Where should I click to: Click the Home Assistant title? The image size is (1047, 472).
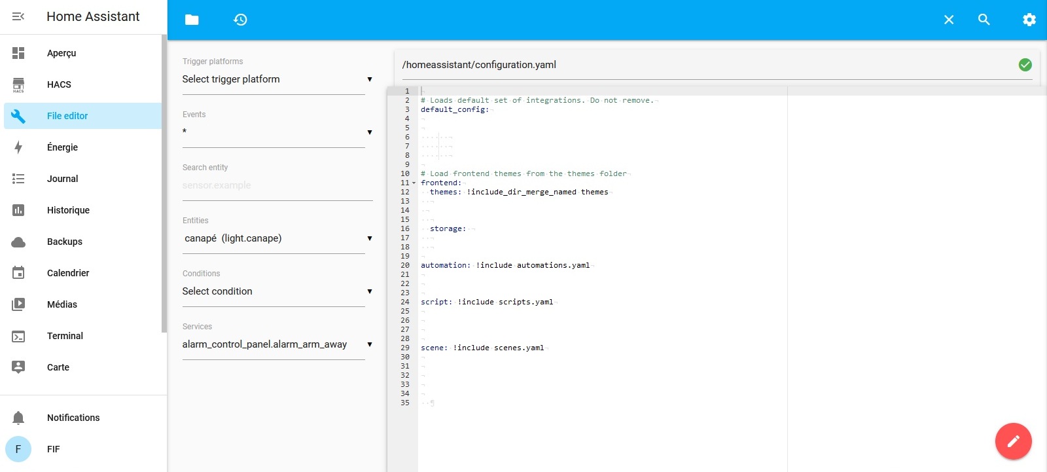click(x=93, y=16)
